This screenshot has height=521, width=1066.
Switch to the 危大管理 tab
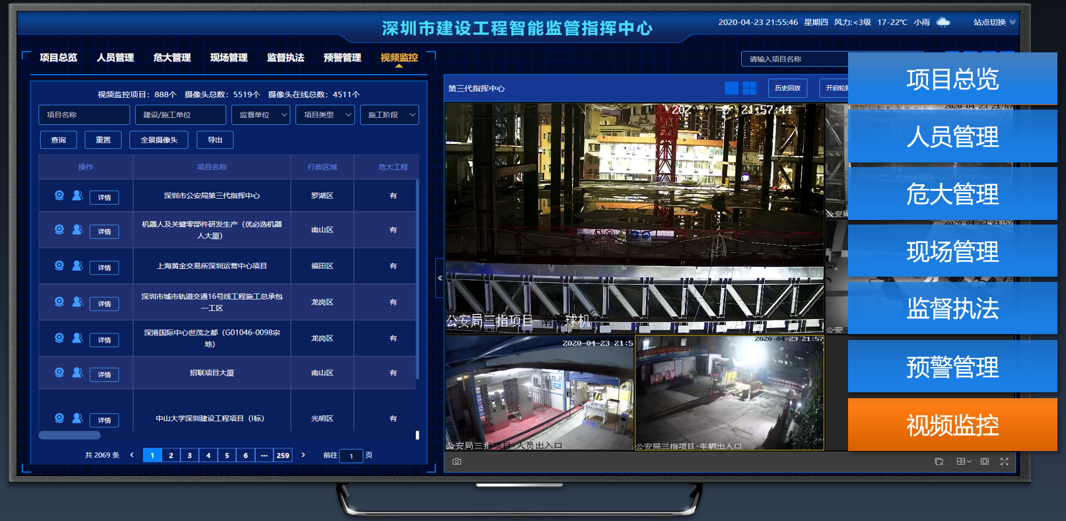tap(172, 57)
